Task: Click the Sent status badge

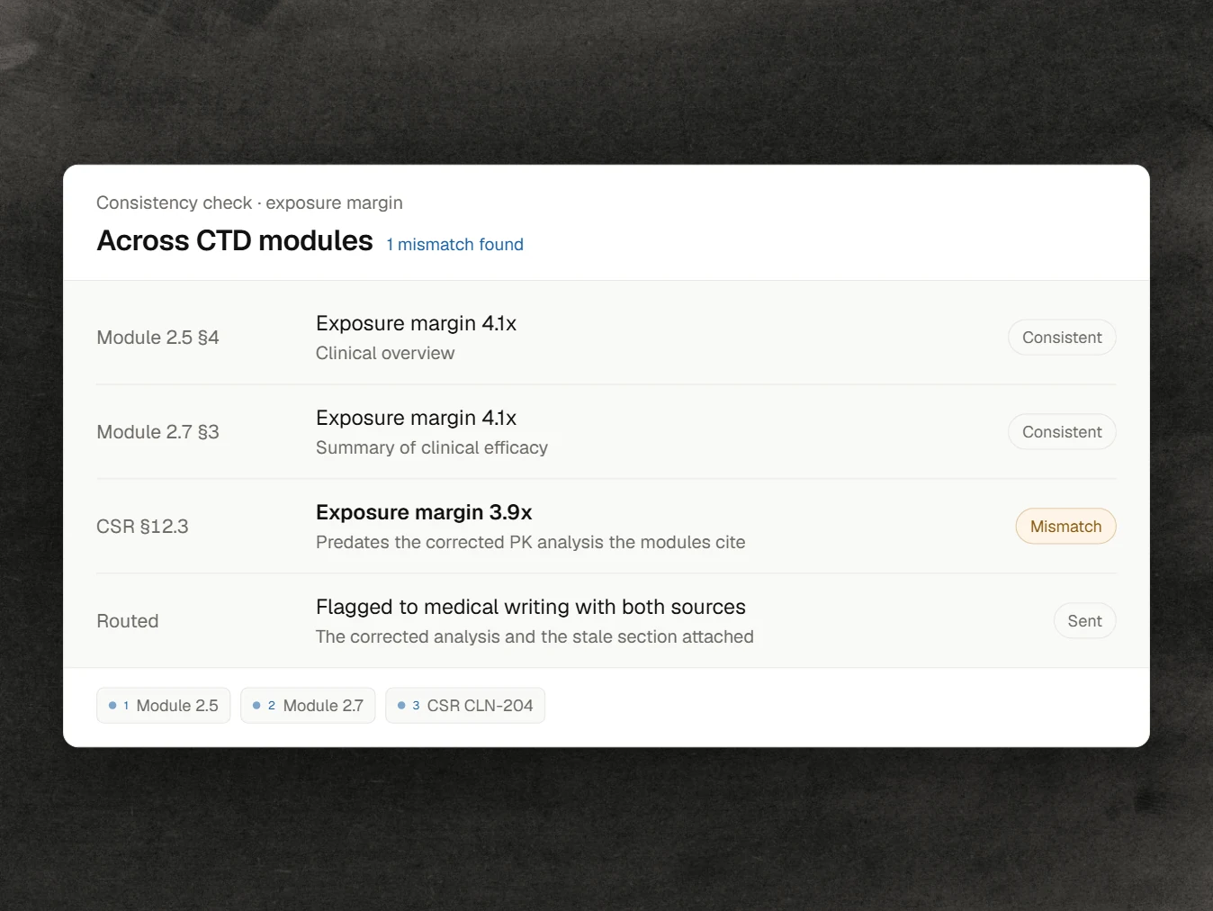Action: [x=1084, y=621]
